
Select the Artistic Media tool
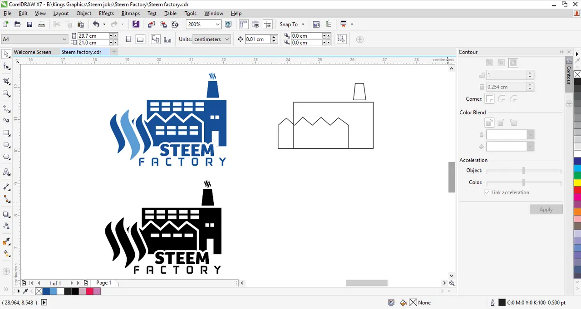6,121
